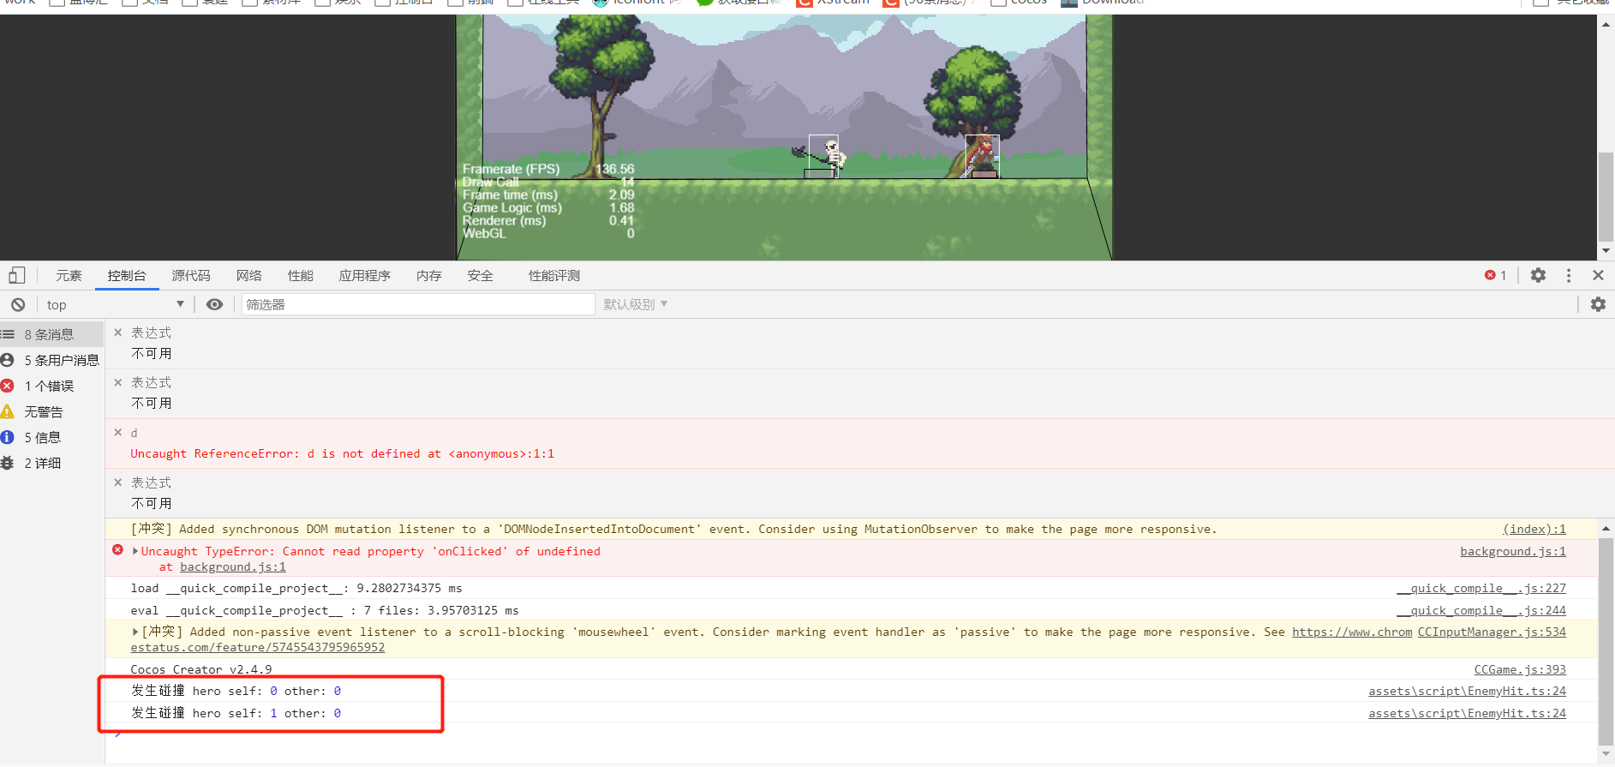Screen dimensions: 1615x767
Task: Open the 源代码 tab
Action: pyautogui.click(x=191, y=275)
